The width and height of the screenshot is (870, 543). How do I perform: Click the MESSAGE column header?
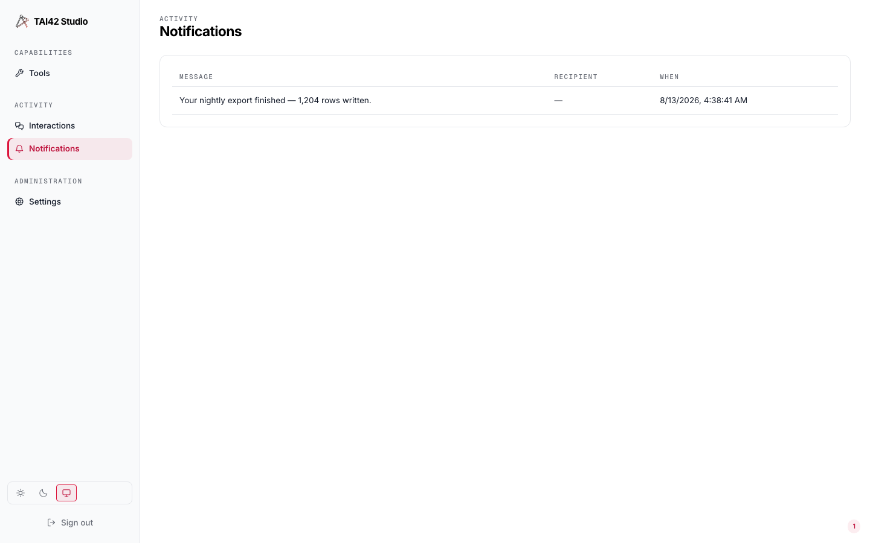coord(196,77)
